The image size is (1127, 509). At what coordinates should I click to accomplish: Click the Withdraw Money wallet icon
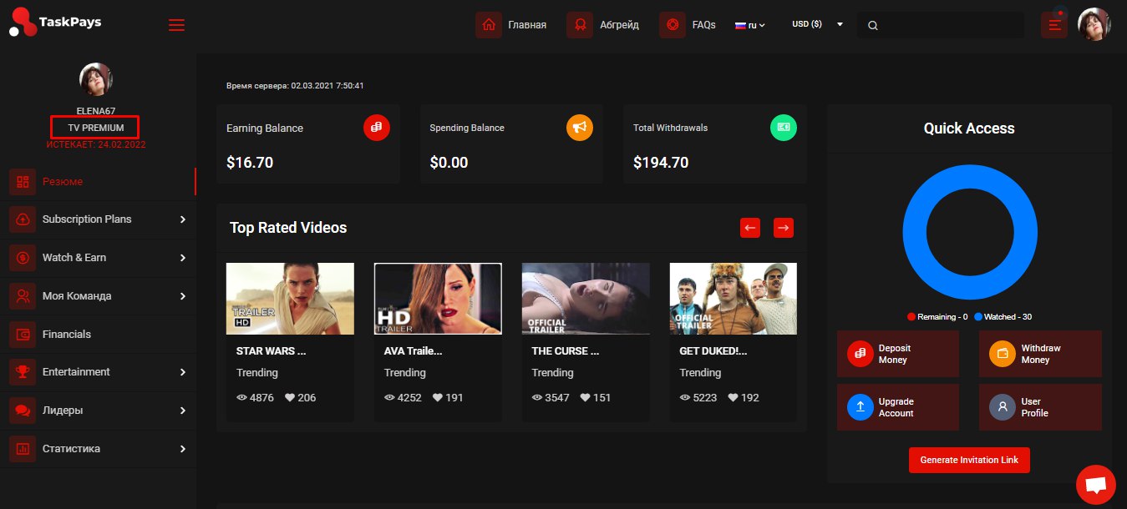coord(1003,354)
